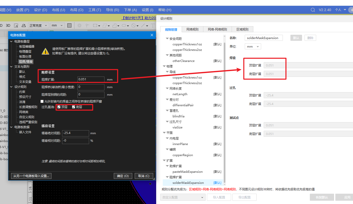This screenshot has height=204, width=353.
Task: Uncheck the 顶层 via tenting checkbox
Action: point(59,107)
